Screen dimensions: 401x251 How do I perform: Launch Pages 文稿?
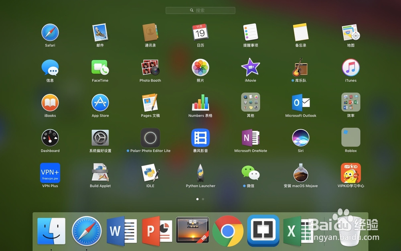150,103
